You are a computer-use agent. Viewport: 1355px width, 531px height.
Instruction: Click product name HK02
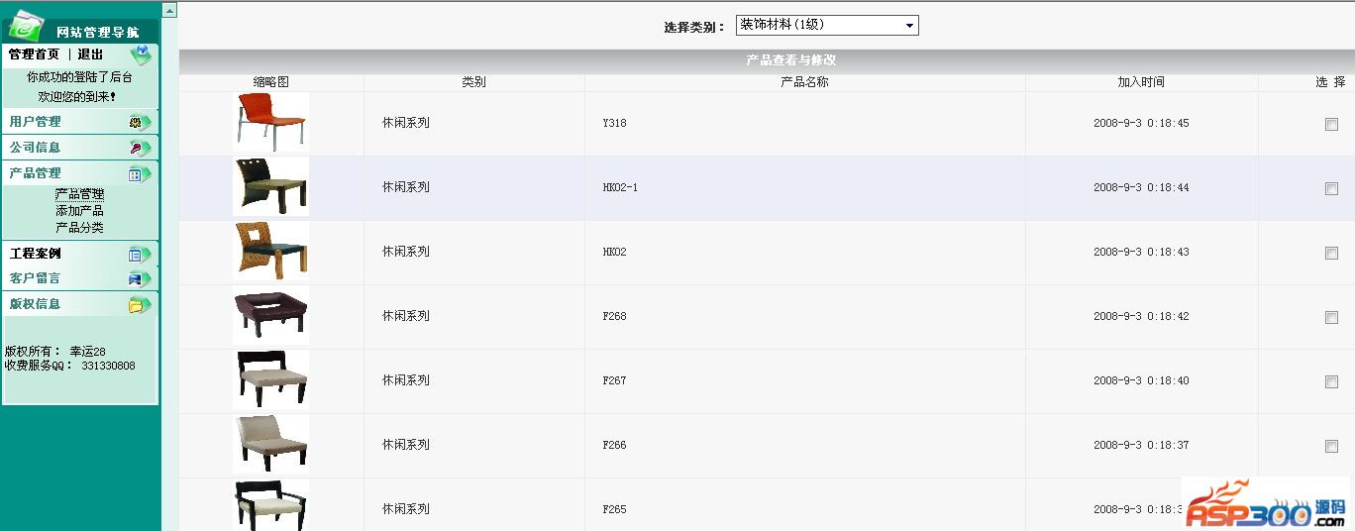point(614,253)
